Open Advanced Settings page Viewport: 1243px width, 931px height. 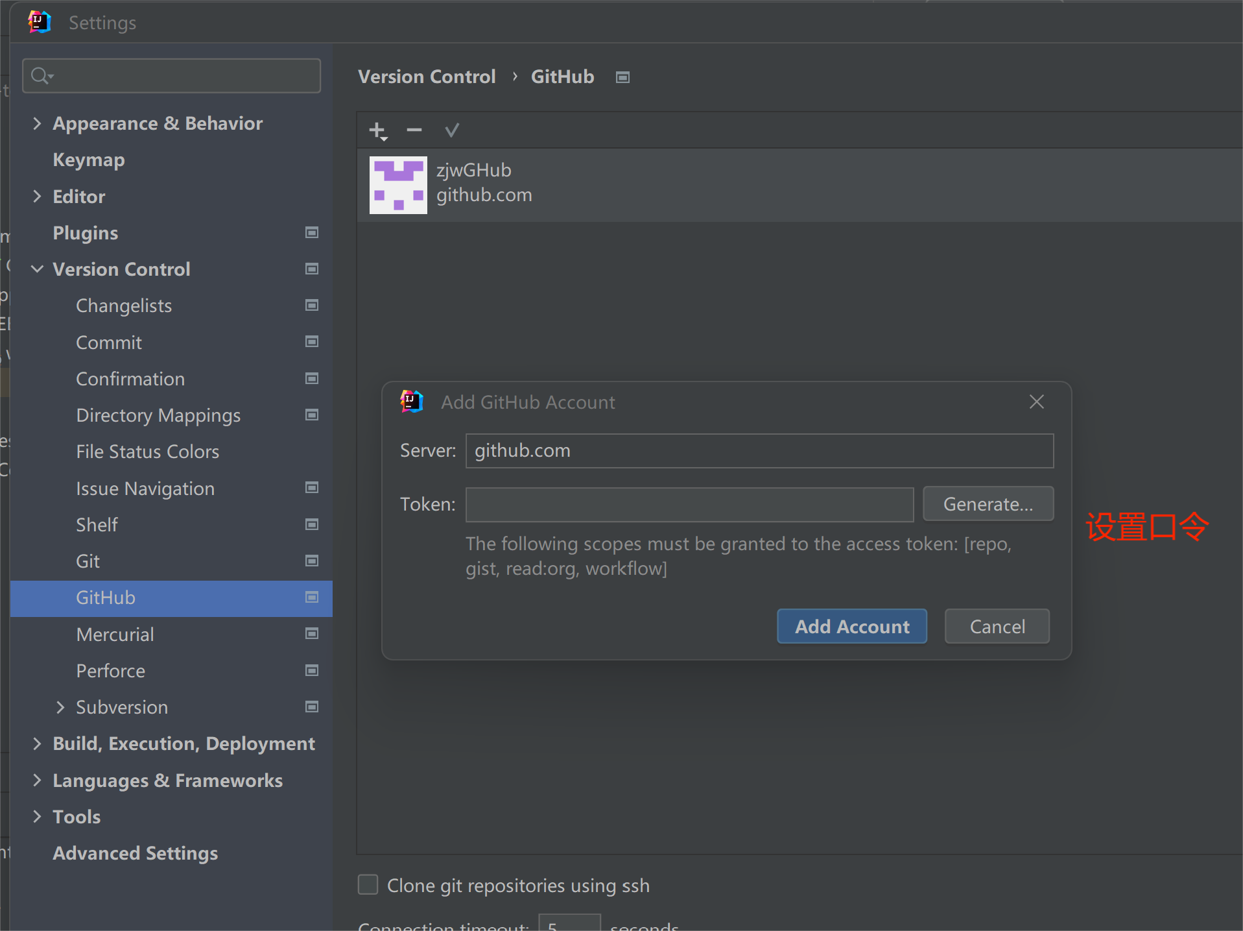[x=136, y=853]
